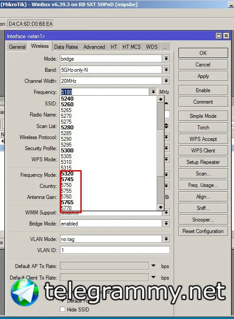Viewport: 234px width, 319px height.
Task: Open the Country dropdown arrow
Action: (x=167, y=186)
